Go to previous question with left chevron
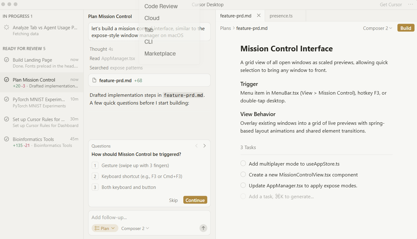 click(196, 146)
